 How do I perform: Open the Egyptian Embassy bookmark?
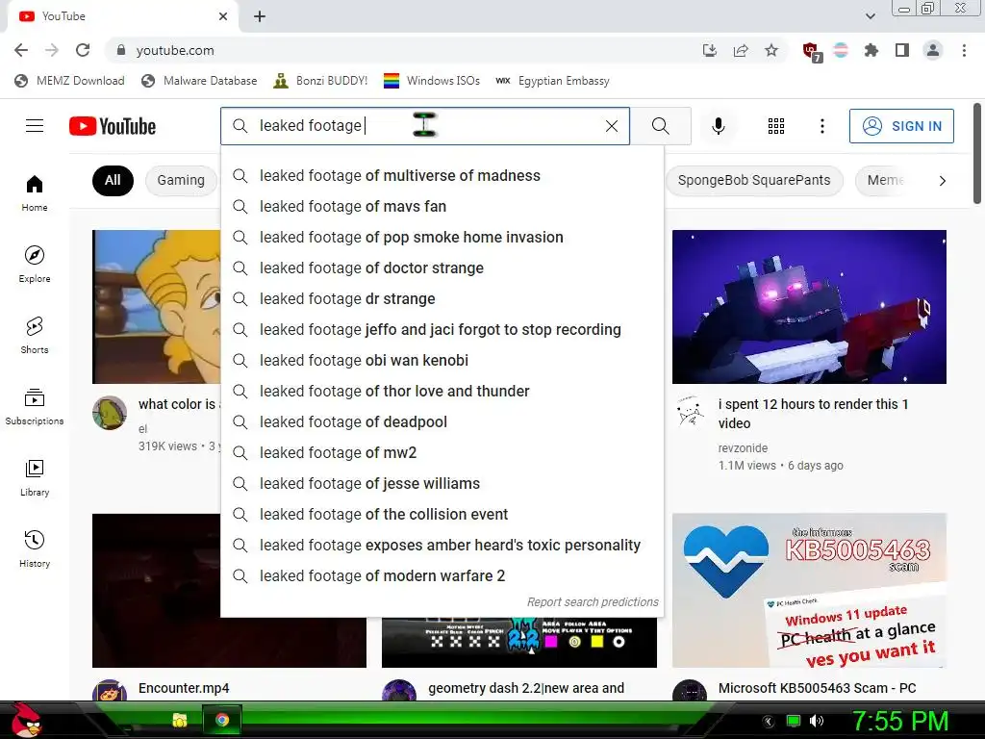pyautogui.click(x=552, y=81)
